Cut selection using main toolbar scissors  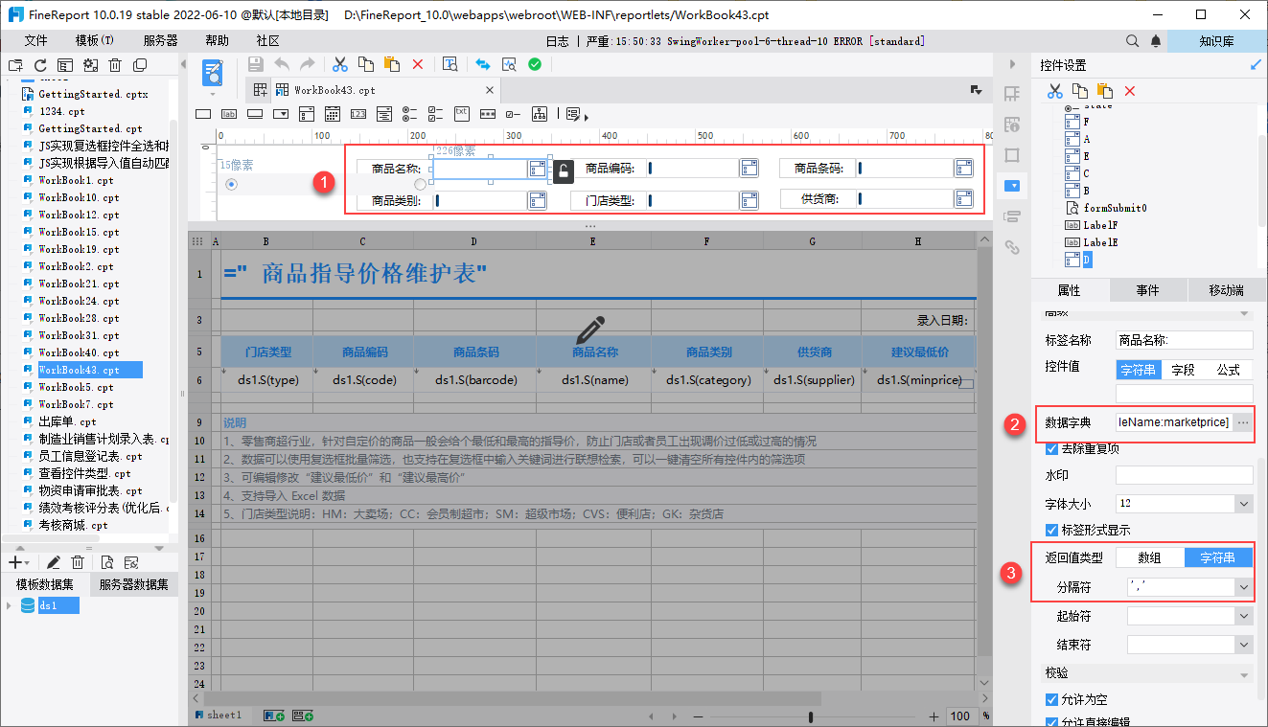click(339, 64)
